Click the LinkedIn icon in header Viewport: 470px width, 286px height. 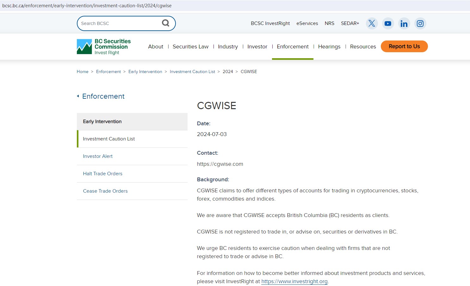(x=404, y=23)
